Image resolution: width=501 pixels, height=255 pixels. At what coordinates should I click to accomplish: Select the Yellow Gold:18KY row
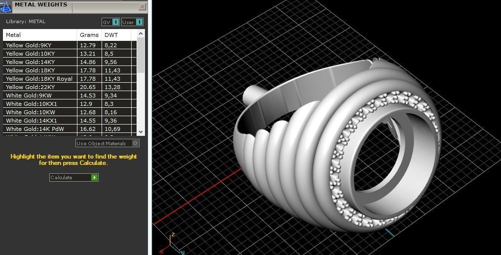pos(70,70)
